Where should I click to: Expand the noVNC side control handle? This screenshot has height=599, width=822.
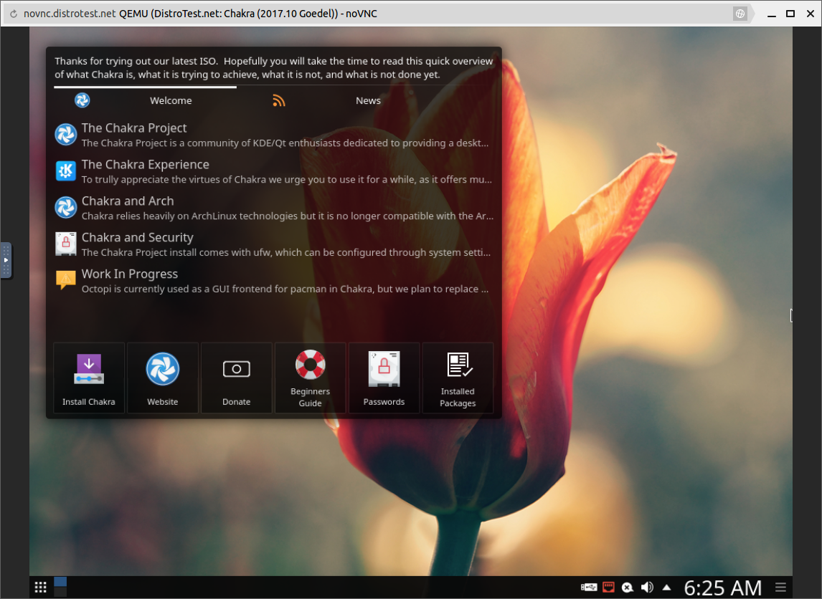6,260
